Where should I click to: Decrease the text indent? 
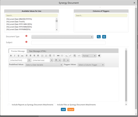tap(54, 56)
